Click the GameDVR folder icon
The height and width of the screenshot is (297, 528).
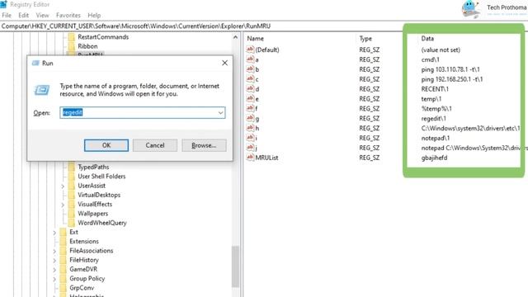pyautogui.click(x=63, y=269)
